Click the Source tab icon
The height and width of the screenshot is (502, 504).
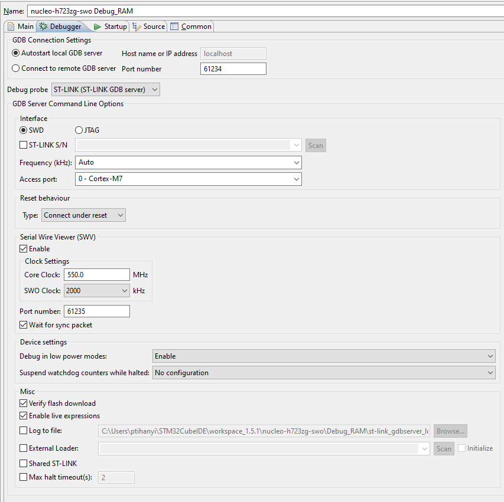click(x=136, y=27)
